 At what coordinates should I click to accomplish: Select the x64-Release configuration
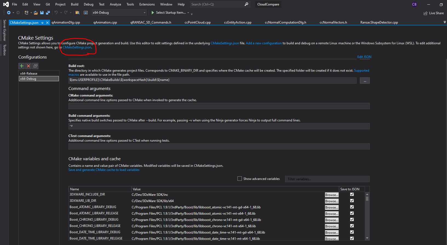point(39,73)
